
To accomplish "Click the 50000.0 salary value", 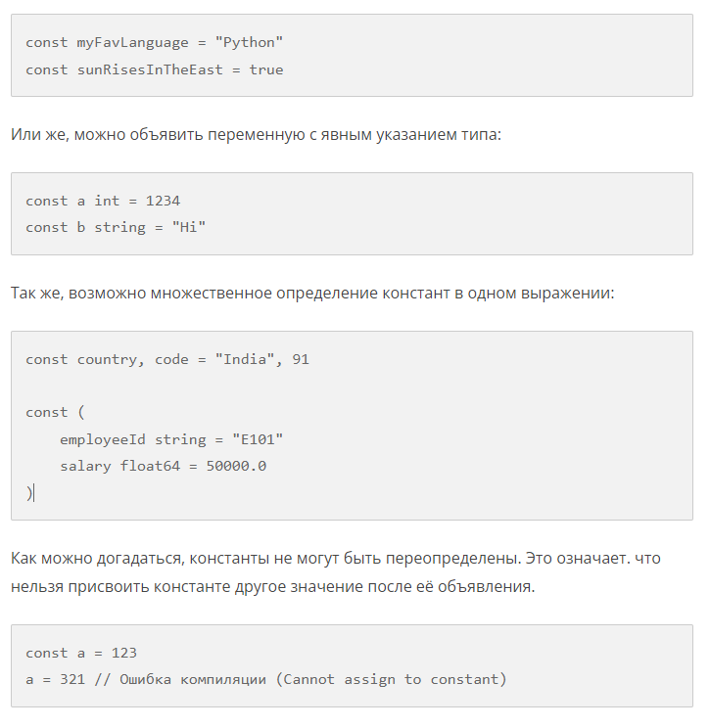I will pyautogui.click(x=236, y=466).
